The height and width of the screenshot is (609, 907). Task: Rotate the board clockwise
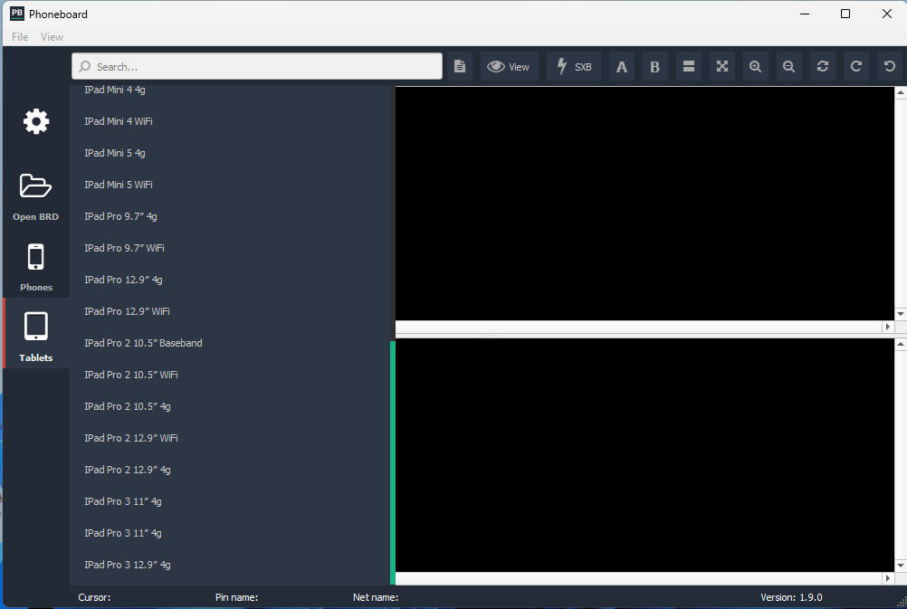pos(855,66)
